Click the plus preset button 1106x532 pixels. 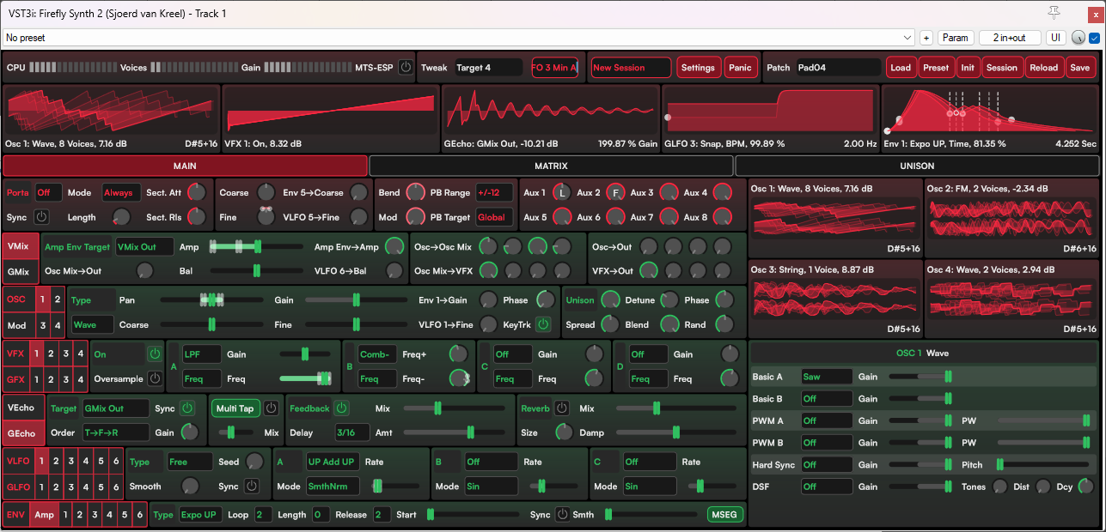(x=926, y=38)
